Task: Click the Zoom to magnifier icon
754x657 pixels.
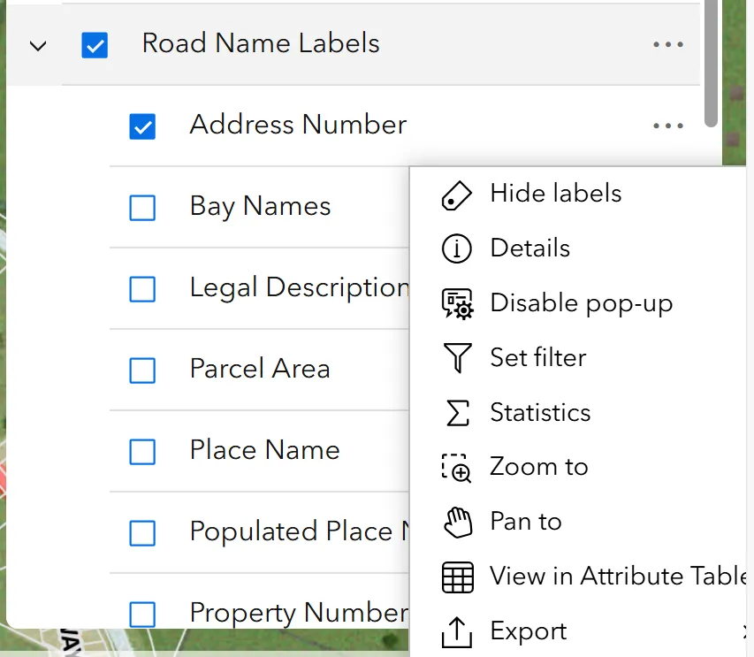Action: [456, 467]
